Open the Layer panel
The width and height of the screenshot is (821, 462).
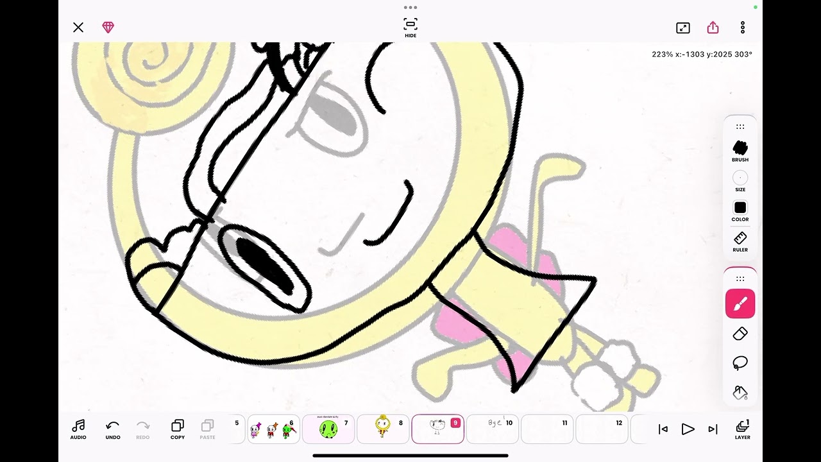(743, 429)
